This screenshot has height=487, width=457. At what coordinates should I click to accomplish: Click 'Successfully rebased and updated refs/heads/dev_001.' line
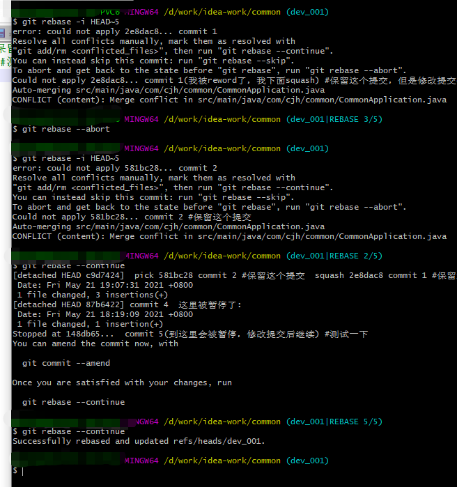click(139, 441)
